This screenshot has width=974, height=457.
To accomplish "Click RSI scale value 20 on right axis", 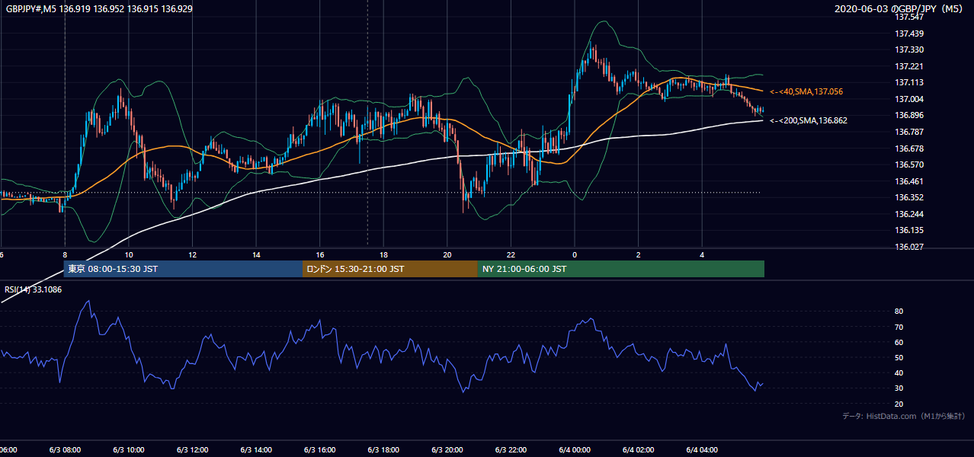I will 899,404.
